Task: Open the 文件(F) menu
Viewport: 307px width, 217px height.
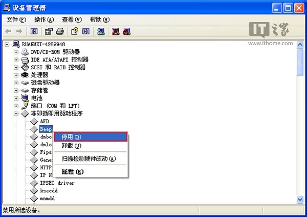Action: click(x=16, y=19)
